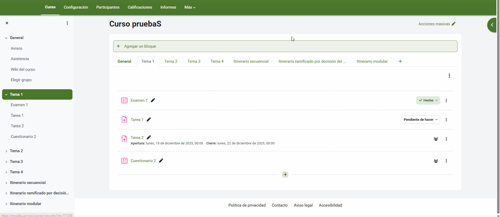The image size is (500, 217).
Task: Go to Participantes in top navigation
Action: tap(108, 7)
